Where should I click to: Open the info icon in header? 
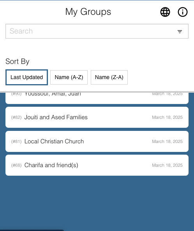click(x=183, y=12)
